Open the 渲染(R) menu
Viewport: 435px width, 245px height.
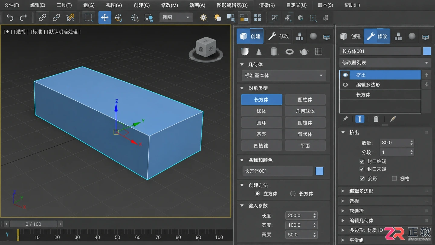(267, 5)
